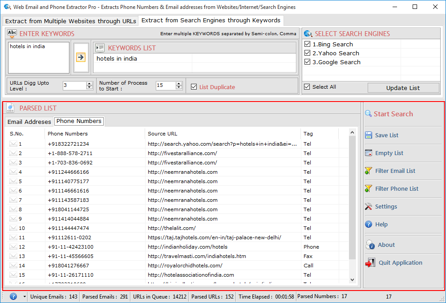Image resolution: width=446 pixels, height=303 pixels.
Task: Click the arrow icon to add keywords
Action: pyautogui.click(x=81, y=57)
